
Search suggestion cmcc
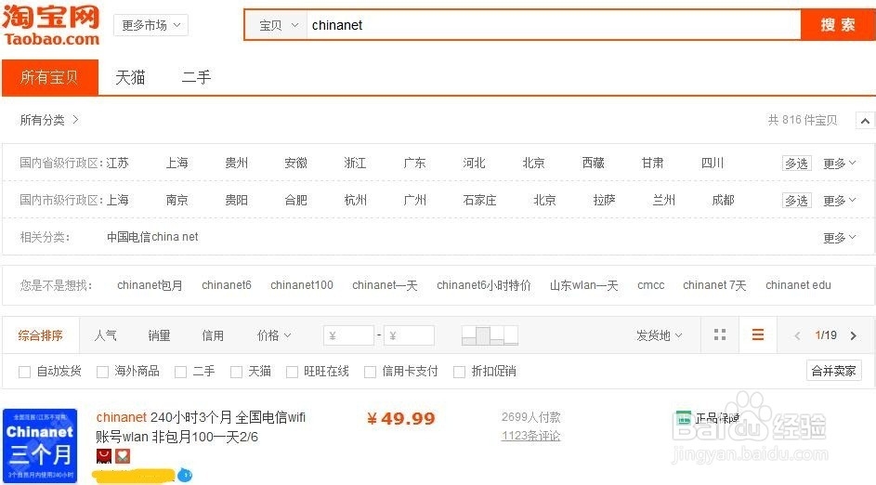point(651,285)
